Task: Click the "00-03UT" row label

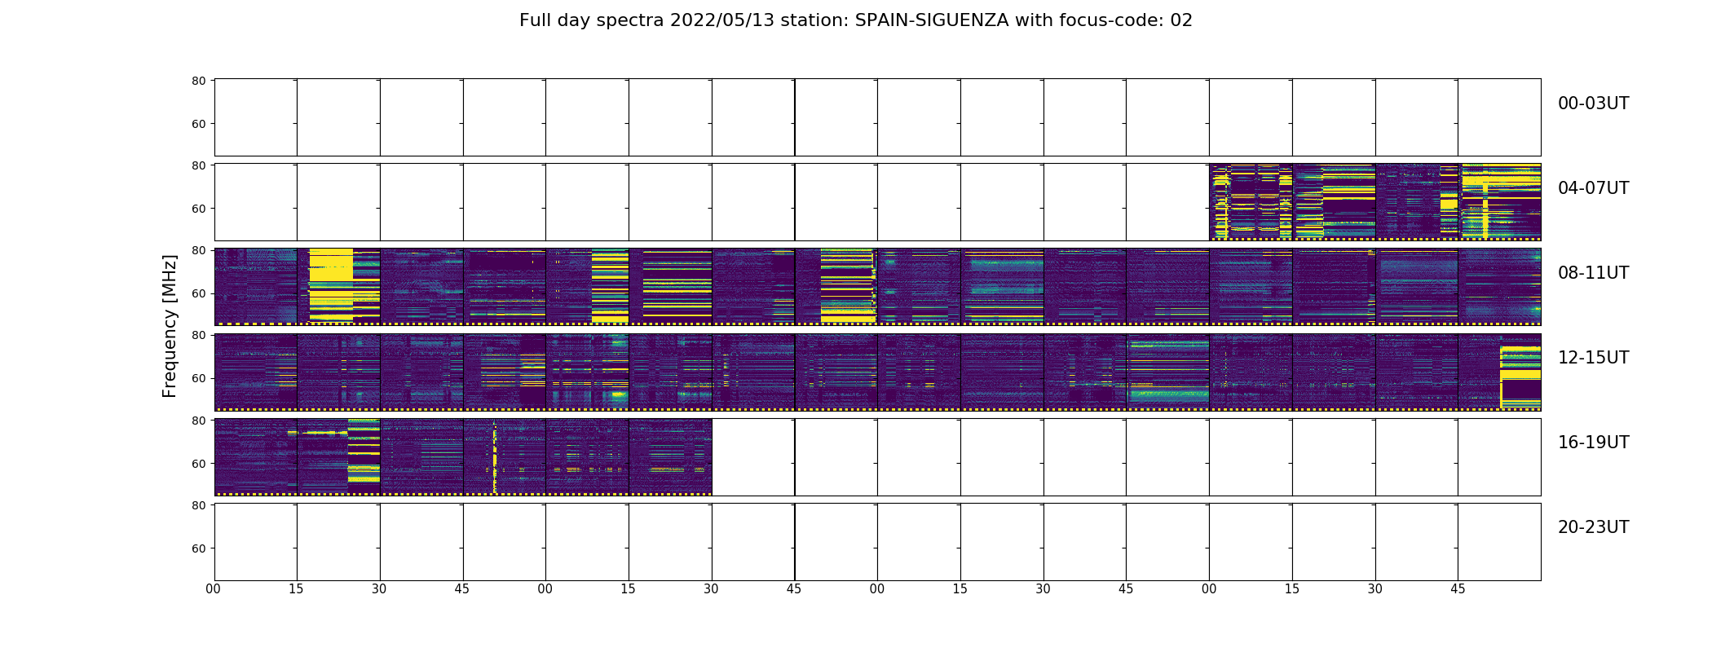Action: click(x=1593, y=104)
